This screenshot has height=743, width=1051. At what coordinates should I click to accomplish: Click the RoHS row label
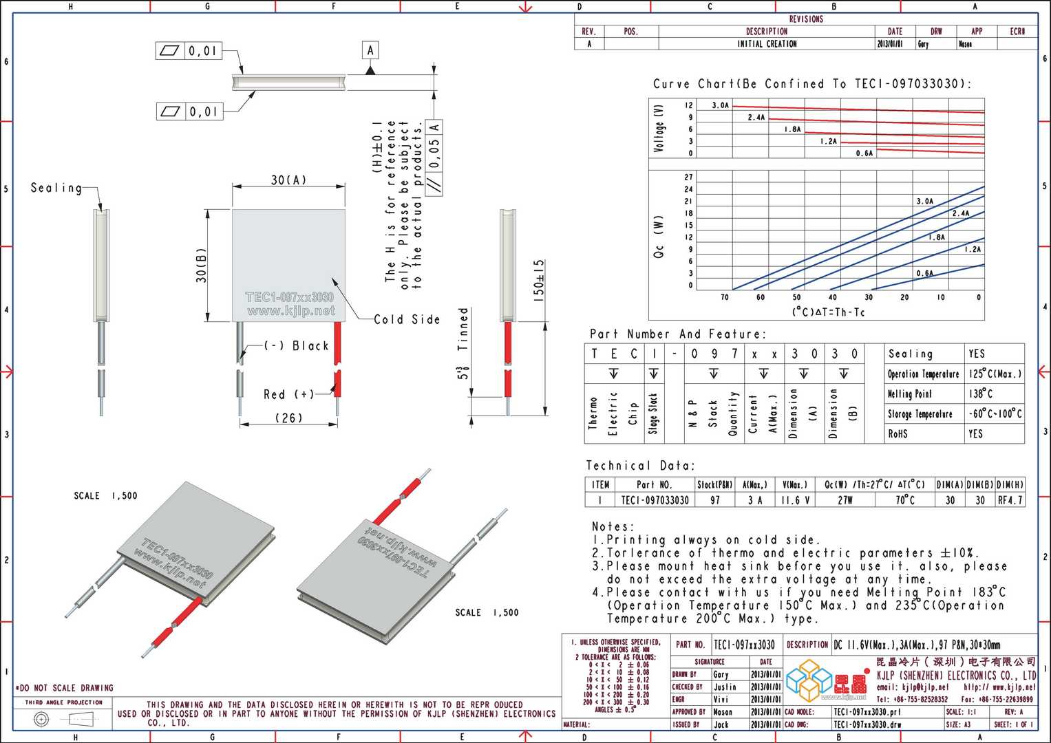click(x=898, y=434)
